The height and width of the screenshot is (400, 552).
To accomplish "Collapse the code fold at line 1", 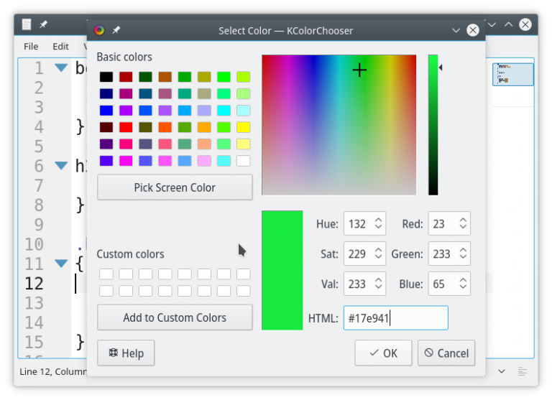I will tap(61, 68).
